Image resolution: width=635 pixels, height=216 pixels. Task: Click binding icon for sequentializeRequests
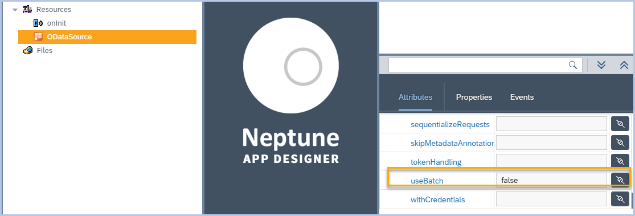click(620, 124)
